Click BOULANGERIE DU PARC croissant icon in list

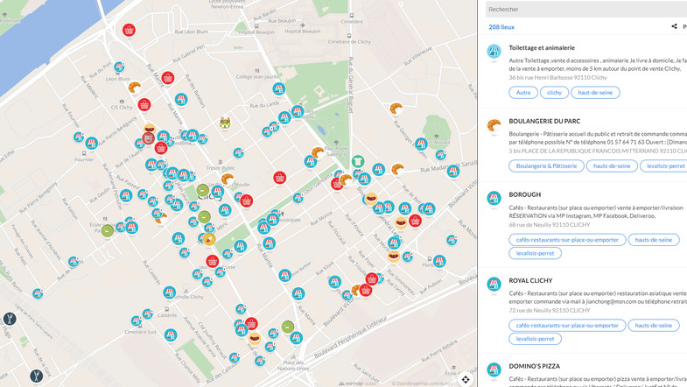pos(494,125)
